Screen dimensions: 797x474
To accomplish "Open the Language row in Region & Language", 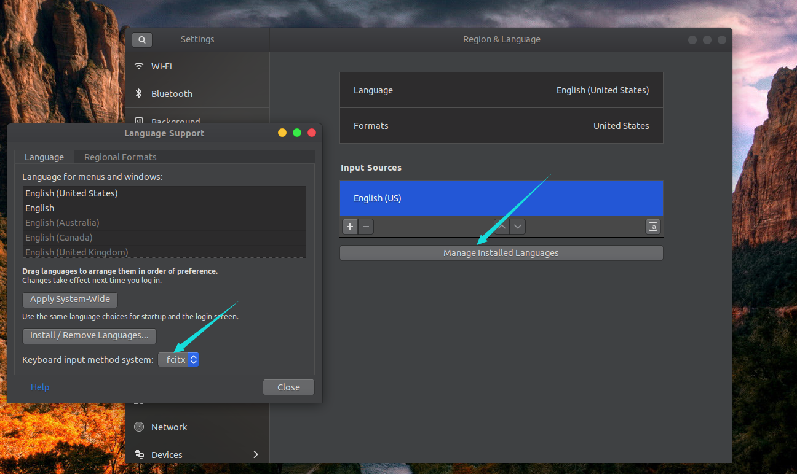I will click(501, 90).
